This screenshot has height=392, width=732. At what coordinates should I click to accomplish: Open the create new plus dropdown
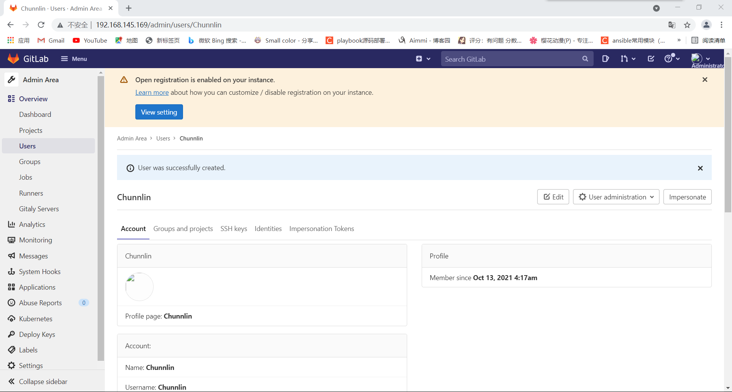[x=423, y=59]
